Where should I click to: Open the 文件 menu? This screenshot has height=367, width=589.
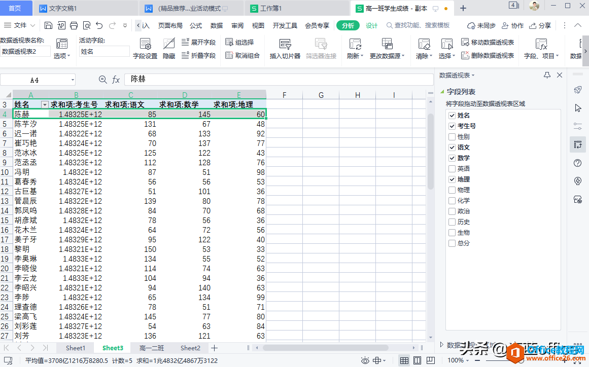coord(20,25)
